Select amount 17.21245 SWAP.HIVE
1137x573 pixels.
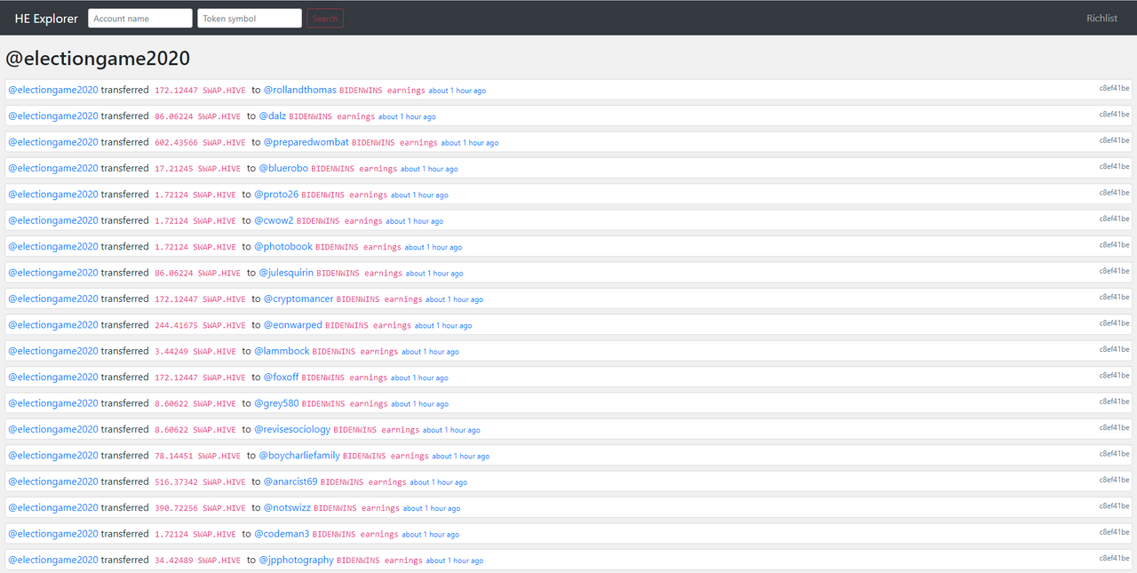click(197, 169)
